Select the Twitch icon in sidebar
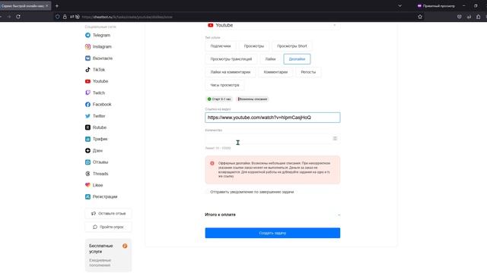Screen dimensions: 487x273 click(88, 93)
